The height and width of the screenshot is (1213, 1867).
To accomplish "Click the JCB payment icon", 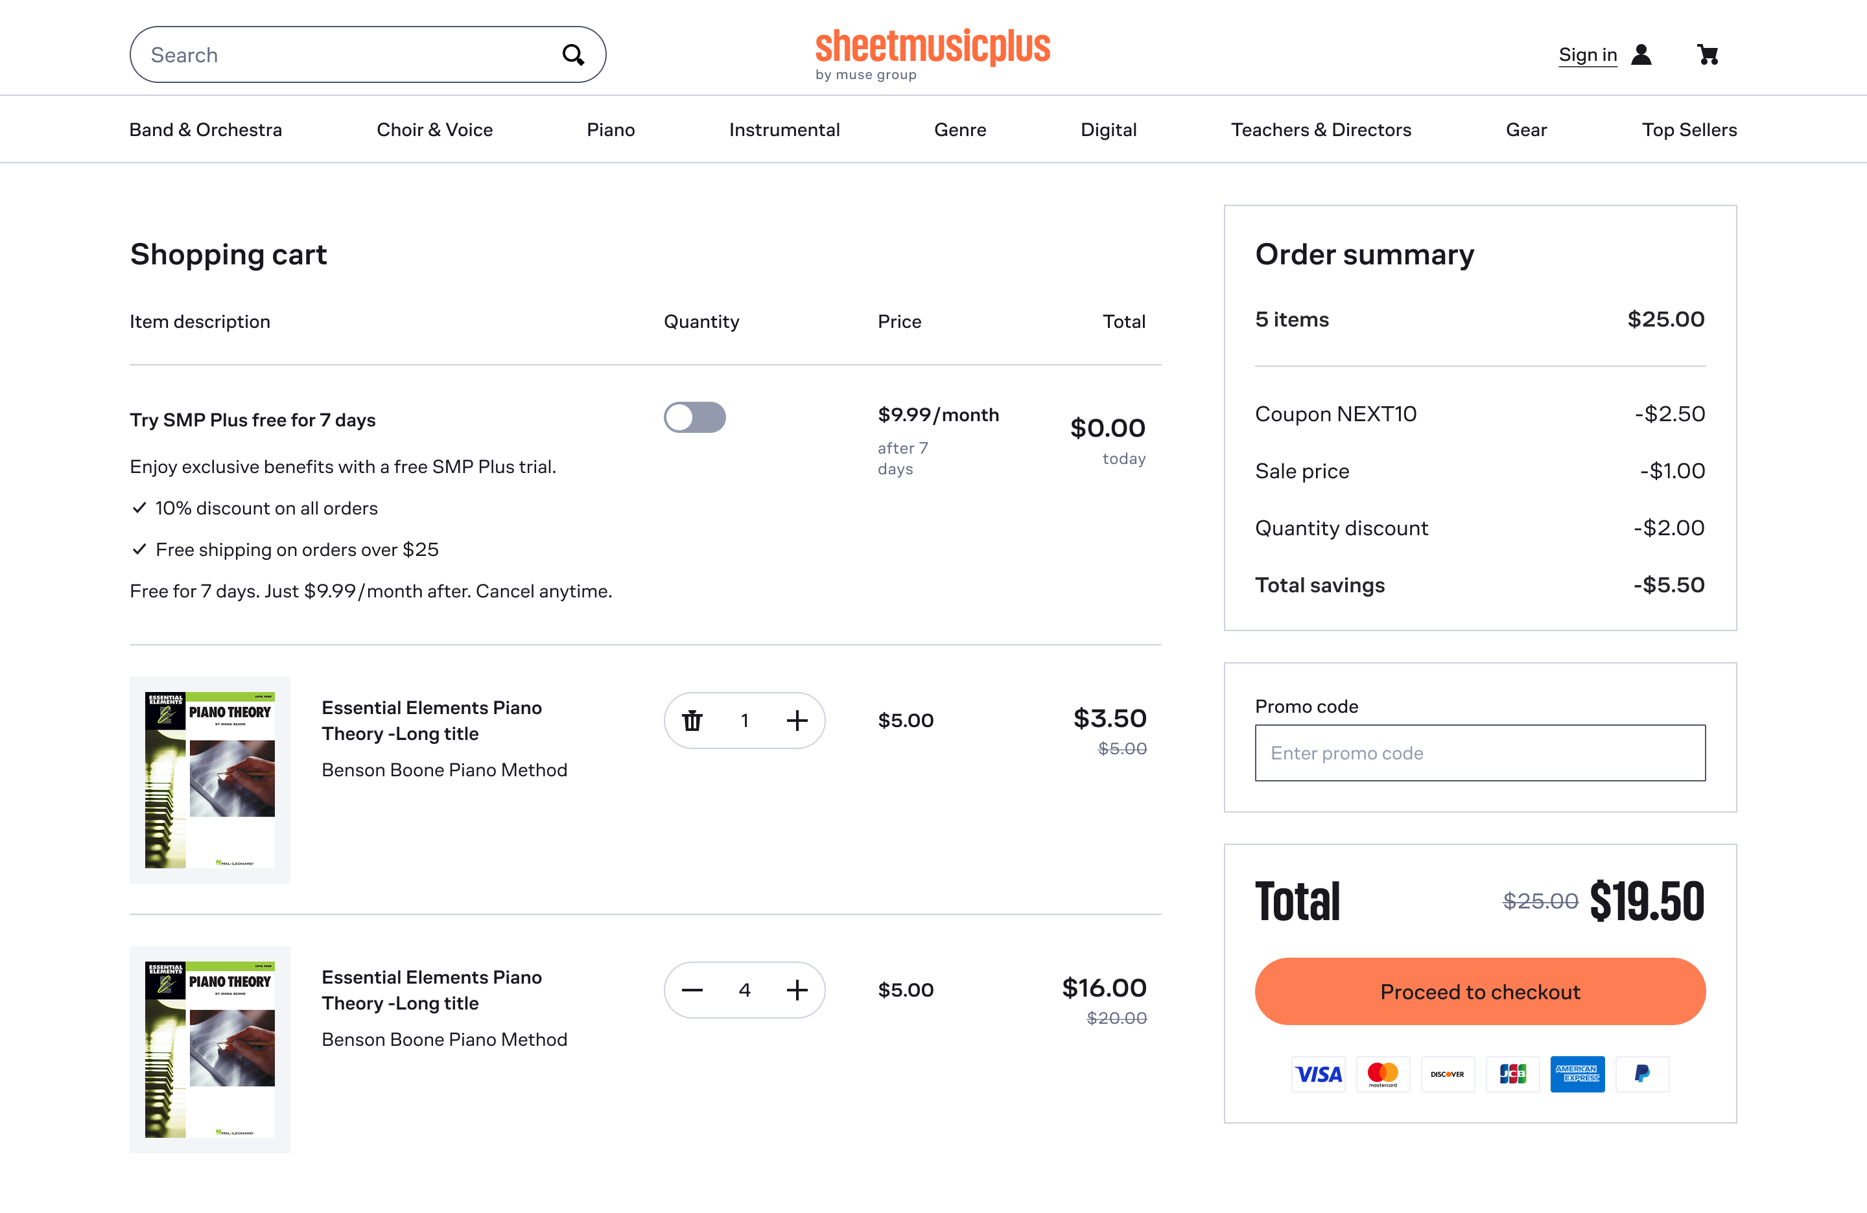I will click(1512, 1074).
